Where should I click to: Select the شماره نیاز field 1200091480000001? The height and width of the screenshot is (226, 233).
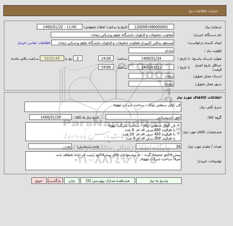pos(151,27)
